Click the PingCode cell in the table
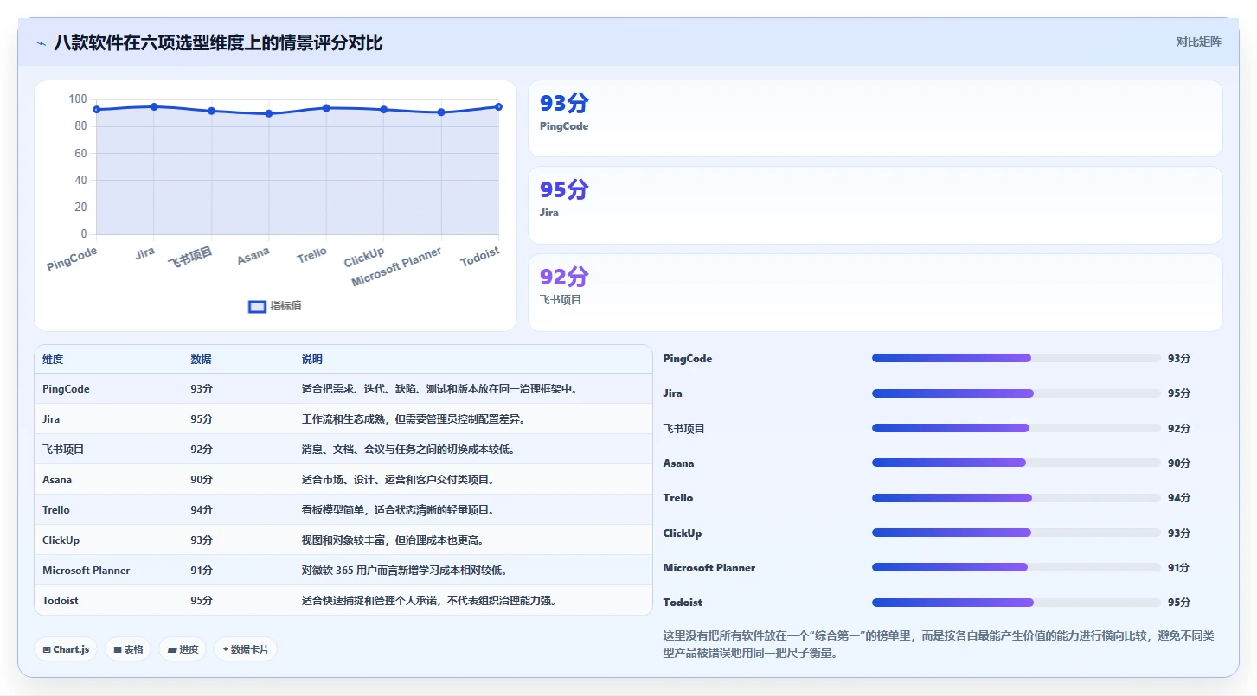 66,389
